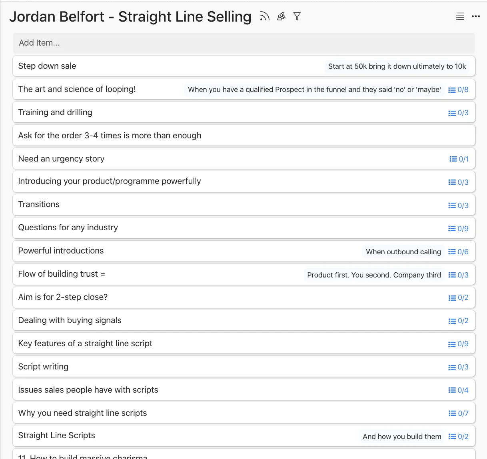Select Need an urgency story item
The image size is (487, 459).
(x=244, y=159)
